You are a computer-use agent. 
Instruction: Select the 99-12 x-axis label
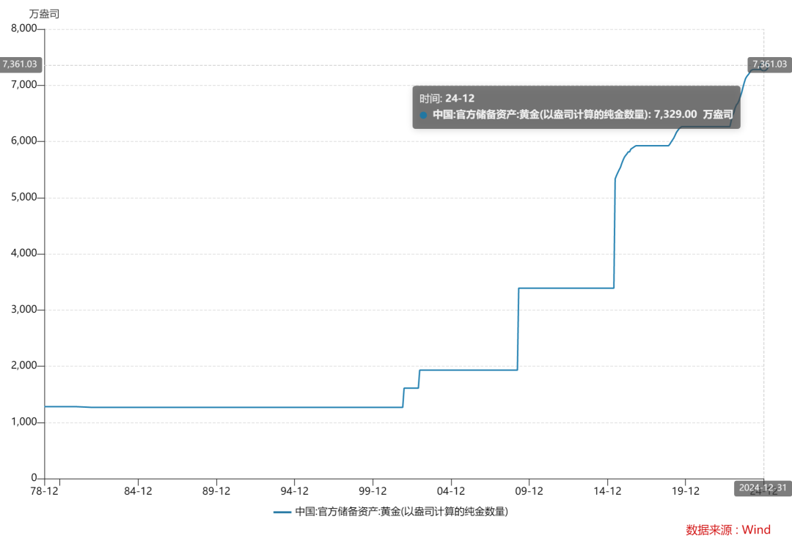pyautogui.click(x=374, y=491)
